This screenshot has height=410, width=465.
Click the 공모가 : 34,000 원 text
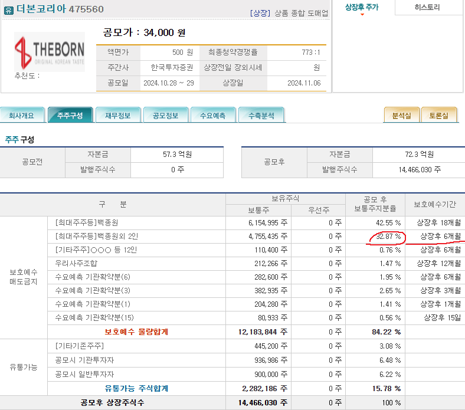[x=144, y=32]
